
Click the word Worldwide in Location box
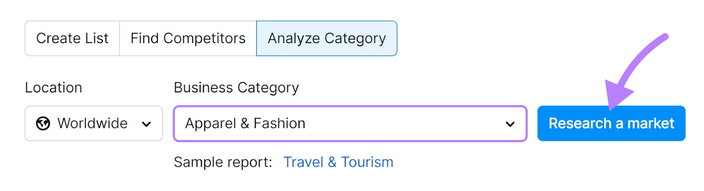click(92, 124)
